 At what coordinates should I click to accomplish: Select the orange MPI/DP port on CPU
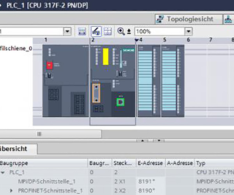96,93
